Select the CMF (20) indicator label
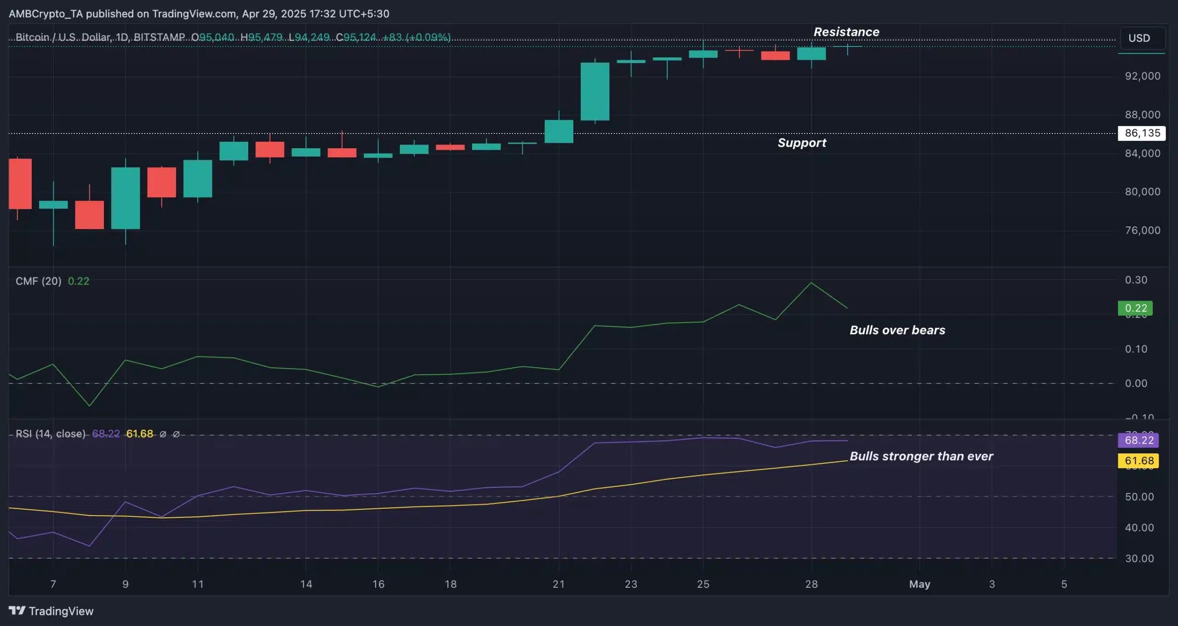 click(39, 281)
